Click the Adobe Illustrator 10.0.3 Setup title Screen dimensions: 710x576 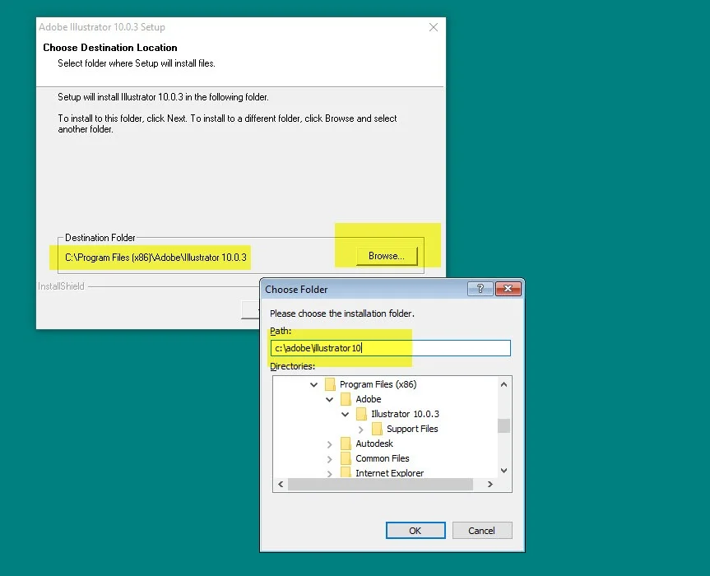[x=102, y=27]
